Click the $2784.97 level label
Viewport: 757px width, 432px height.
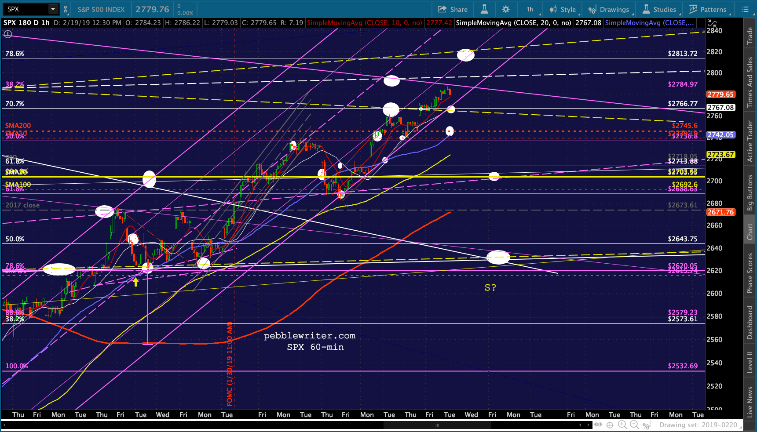tap(683, 84)
